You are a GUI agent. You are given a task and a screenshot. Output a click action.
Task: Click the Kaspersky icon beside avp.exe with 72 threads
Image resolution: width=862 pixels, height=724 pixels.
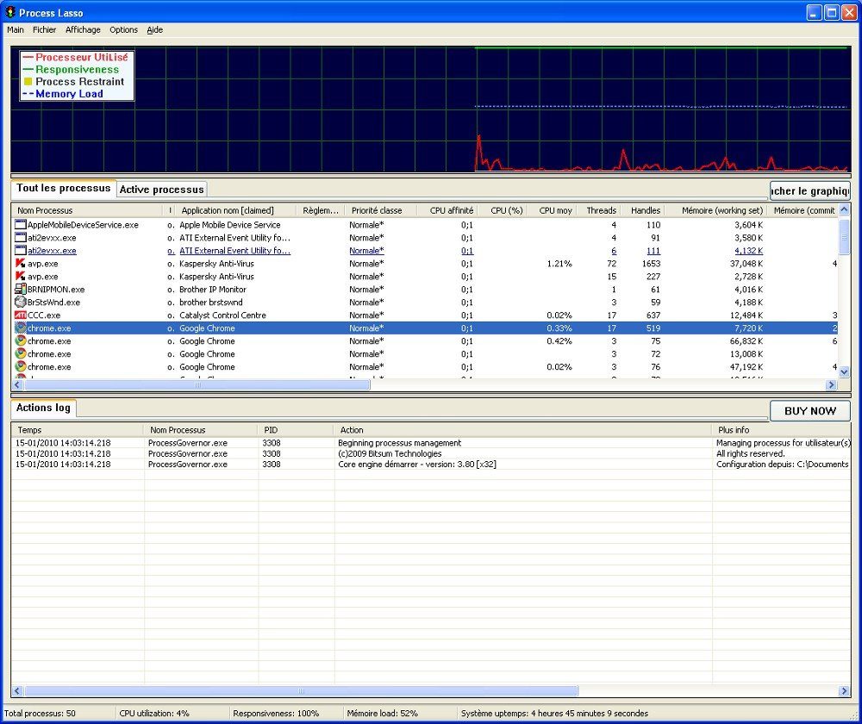pos(21,264)
